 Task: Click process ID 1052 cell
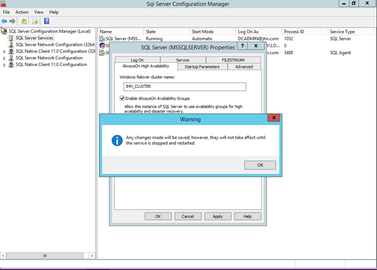click(x=289, y=39)
